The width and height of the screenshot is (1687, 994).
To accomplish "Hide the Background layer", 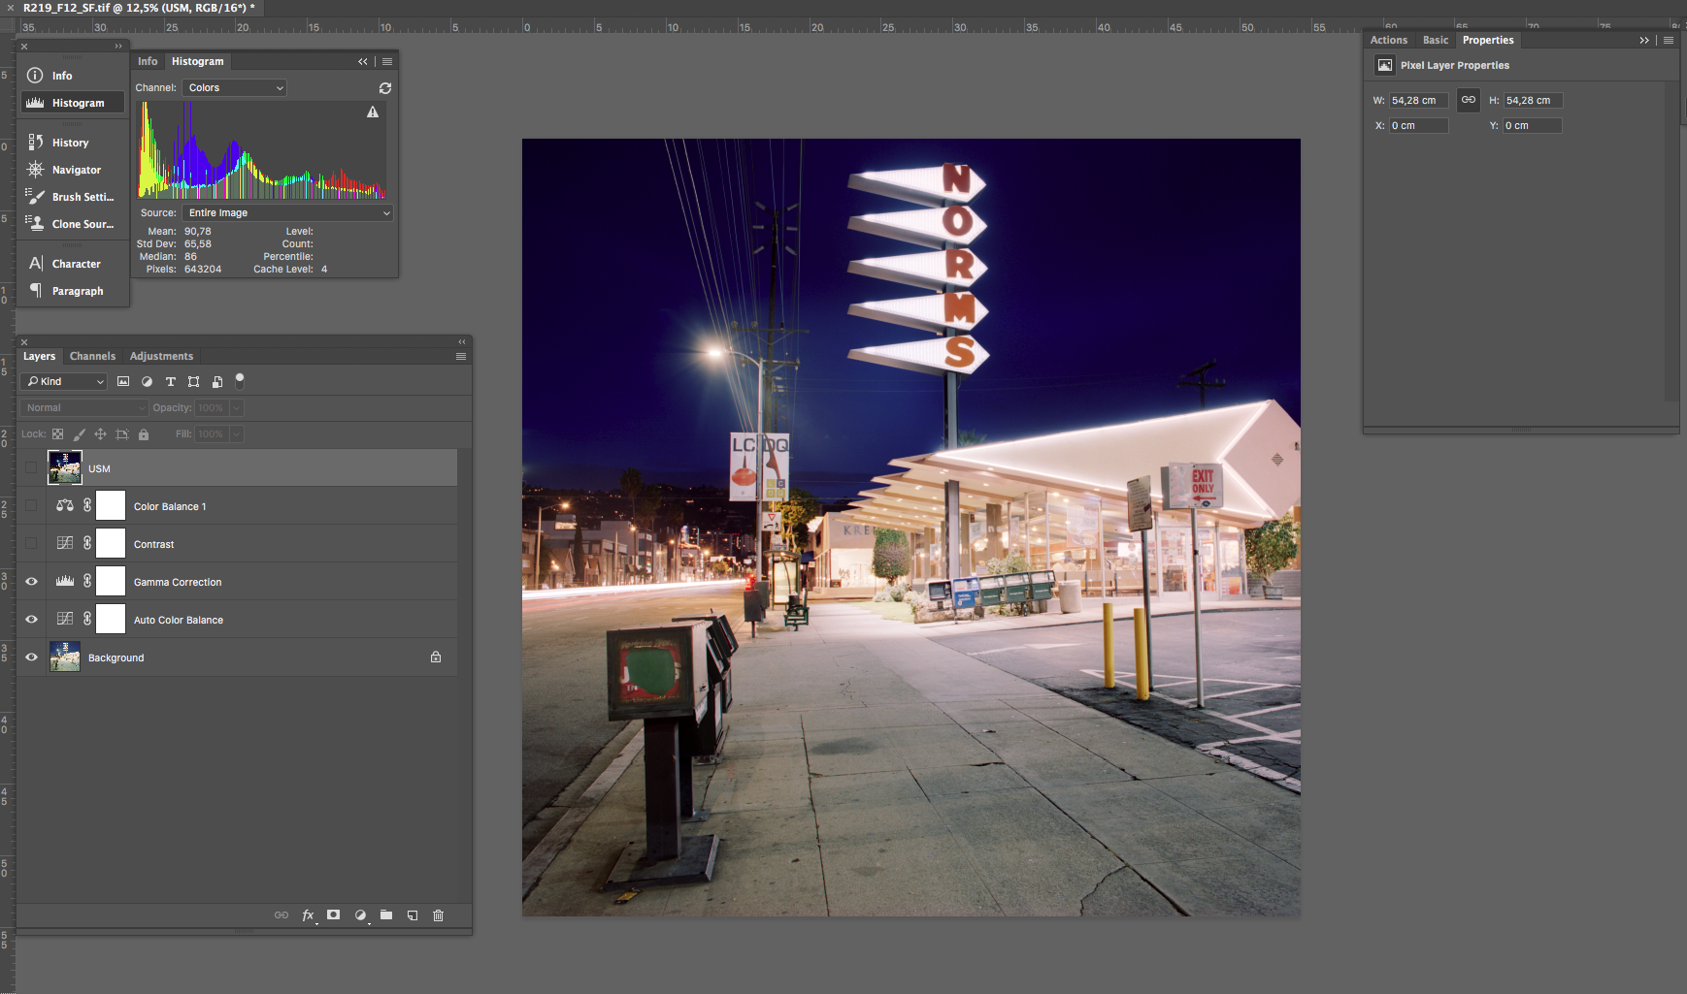I will [x=31, y=657].
